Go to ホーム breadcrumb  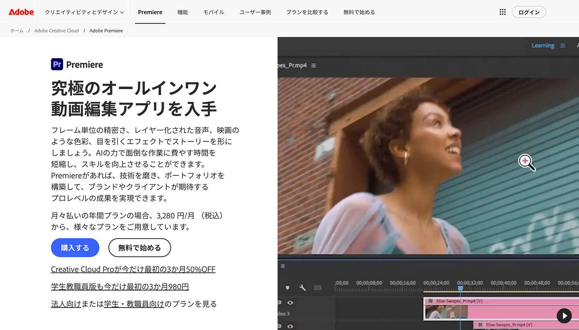(x=17, y=30)
